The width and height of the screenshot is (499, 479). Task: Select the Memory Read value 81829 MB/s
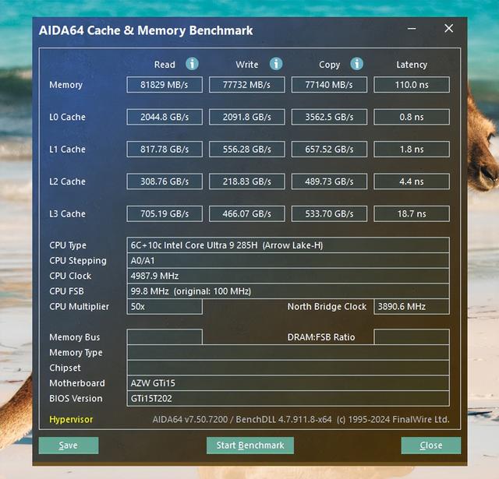165,85
